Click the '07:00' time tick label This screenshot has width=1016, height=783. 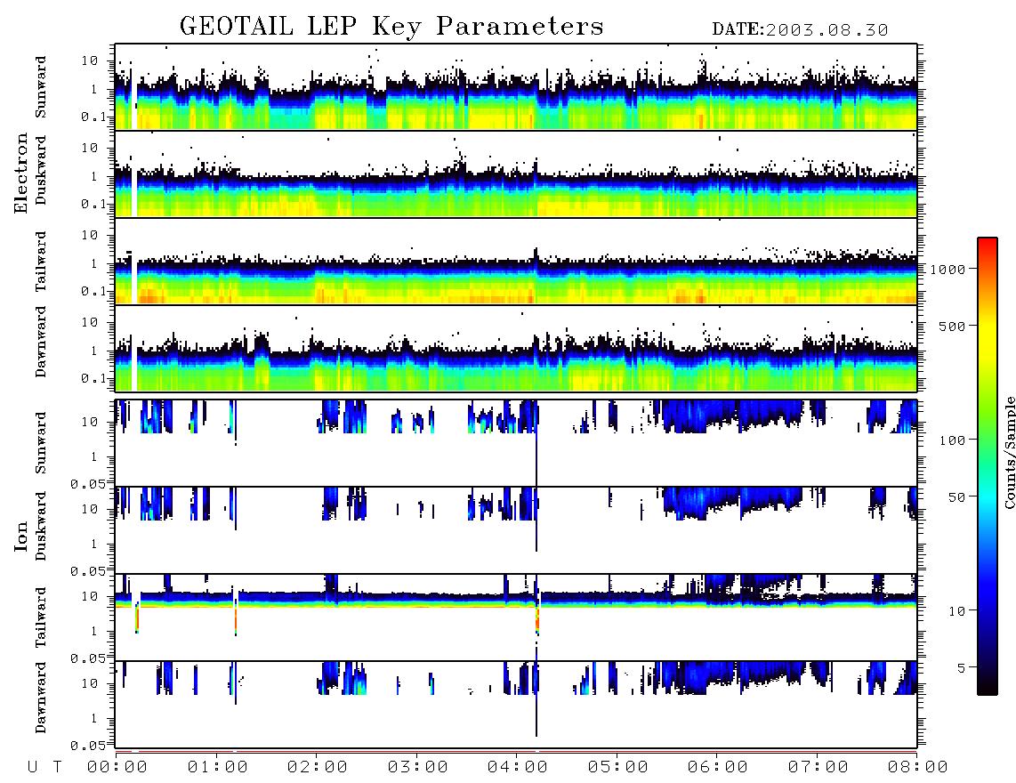[818, 768]
